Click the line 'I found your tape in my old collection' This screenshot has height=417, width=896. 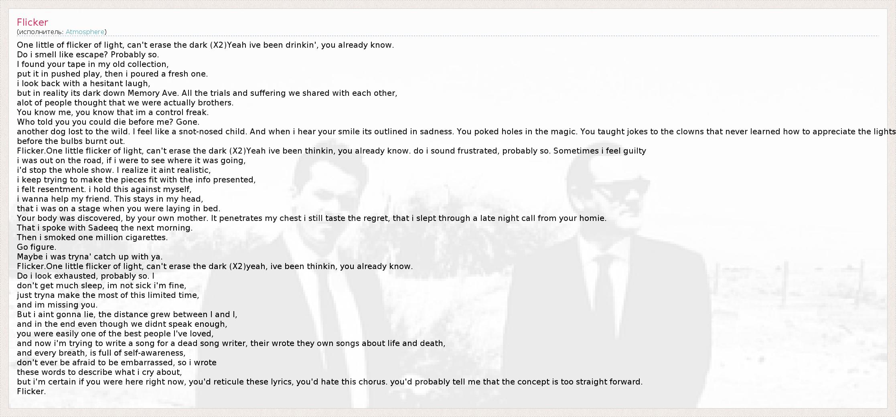point(93,64)
